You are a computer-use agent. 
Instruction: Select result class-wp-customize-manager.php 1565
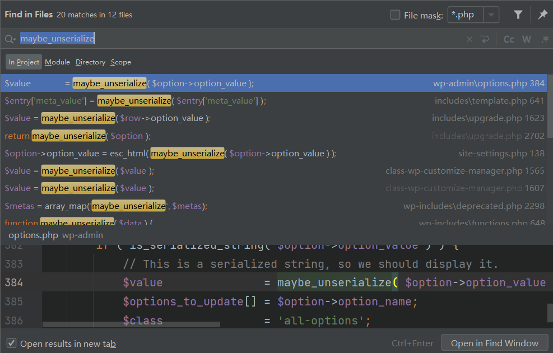[x=273, y=171]
